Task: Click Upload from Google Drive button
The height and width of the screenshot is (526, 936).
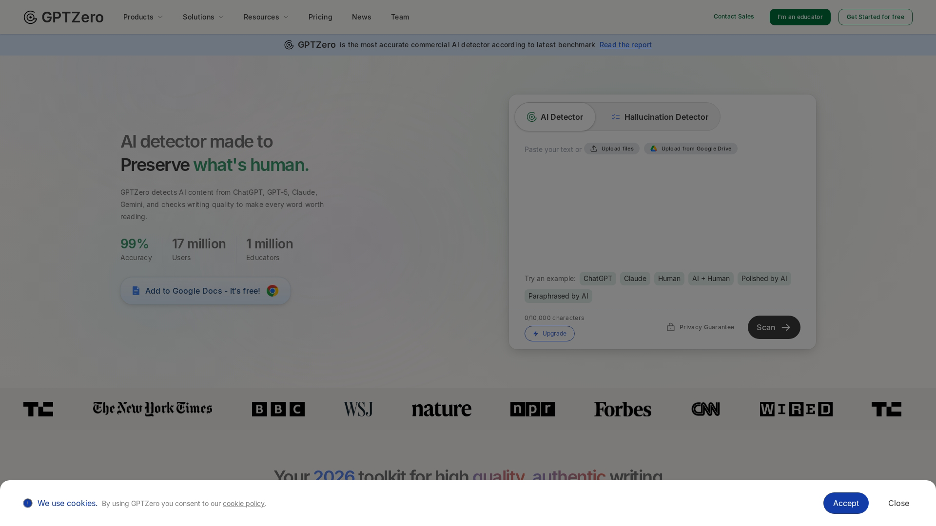Action: click(x=691, y=149)
